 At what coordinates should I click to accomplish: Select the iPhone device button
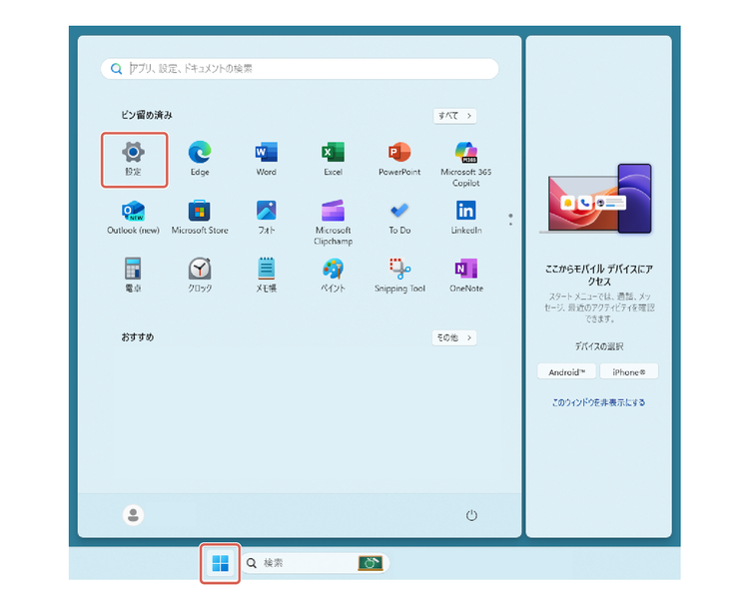coord(628,371)
